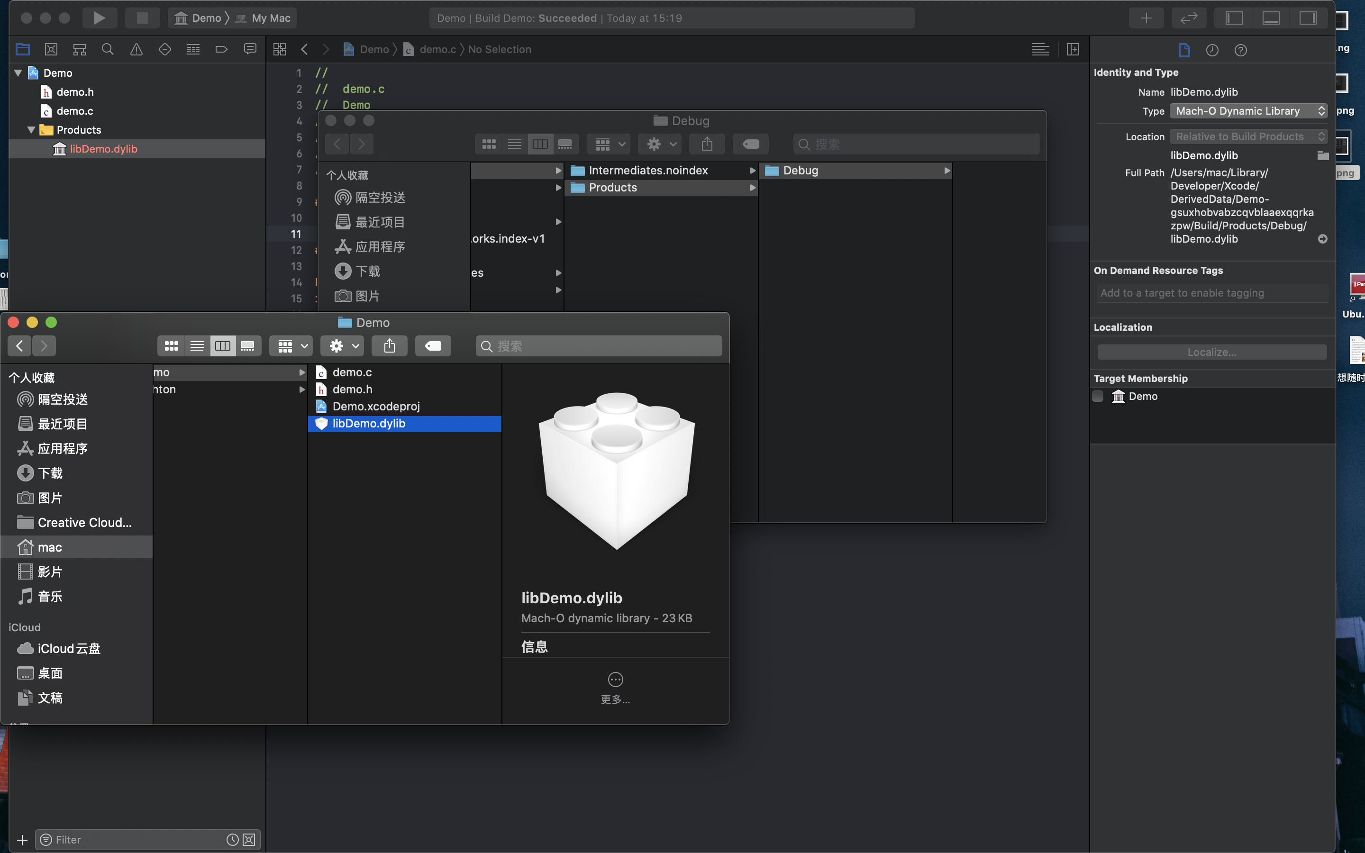Show the History inspector tab
Viewport: 1365px width, 853px height.
[x=1212, y=50]
